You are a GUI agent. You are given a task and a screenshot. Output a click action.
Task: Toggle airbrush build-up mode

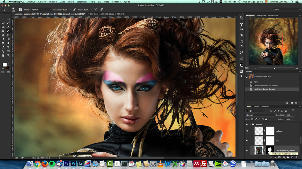[95, 10]
